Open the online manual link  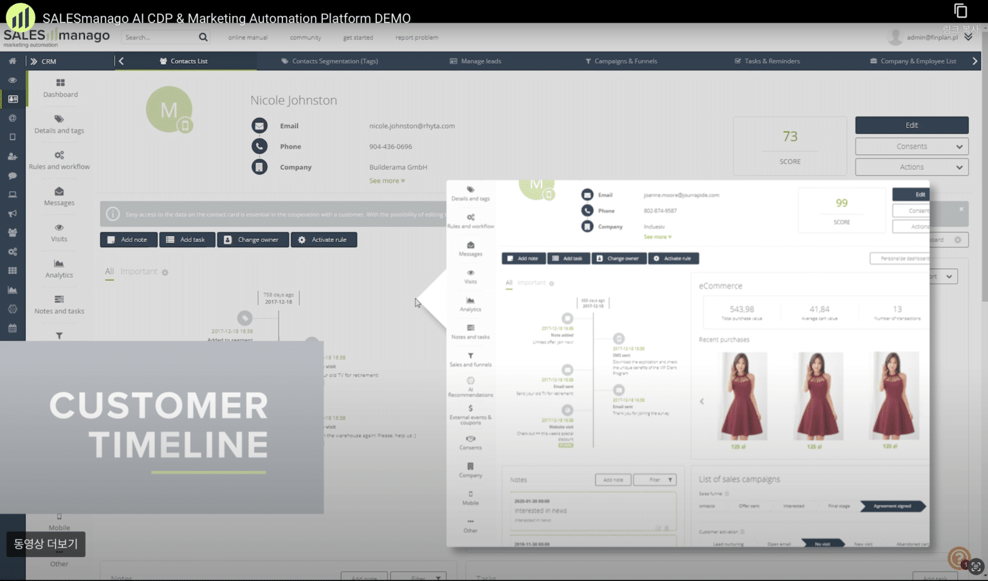click(x=248, y=37)
